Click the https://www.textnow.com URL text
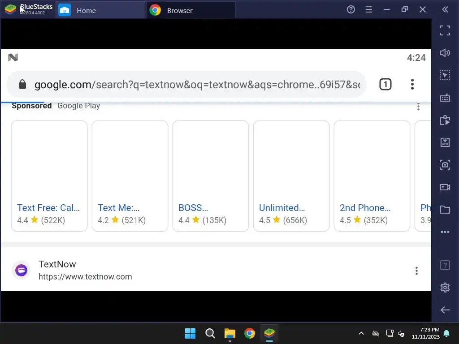 click(x=85, y=277)
